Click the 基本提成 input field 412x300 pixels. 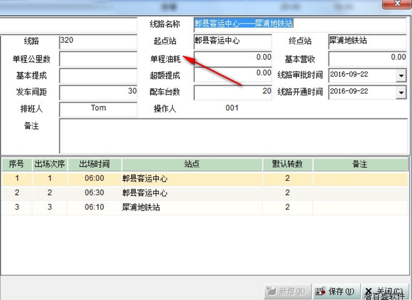98,76
